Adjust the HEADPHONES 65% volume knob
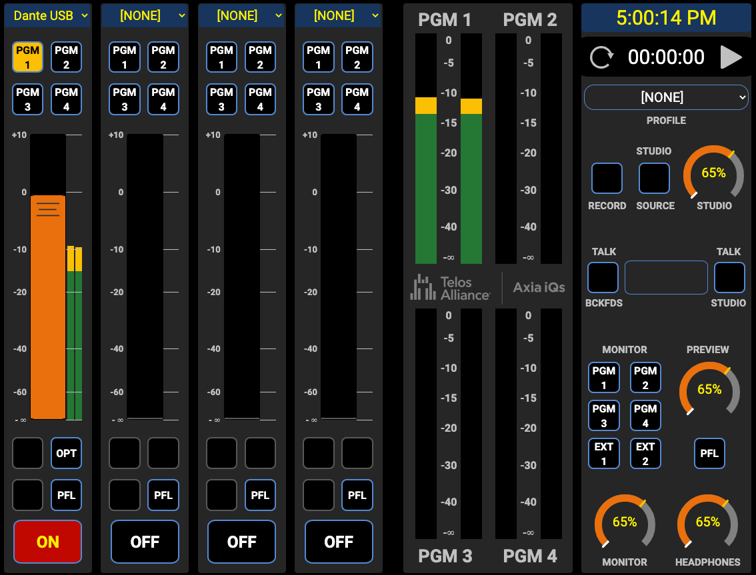Image resolution: width=756 pixels, height=575 pixels. pyautogui.click(x=707, y=522)
